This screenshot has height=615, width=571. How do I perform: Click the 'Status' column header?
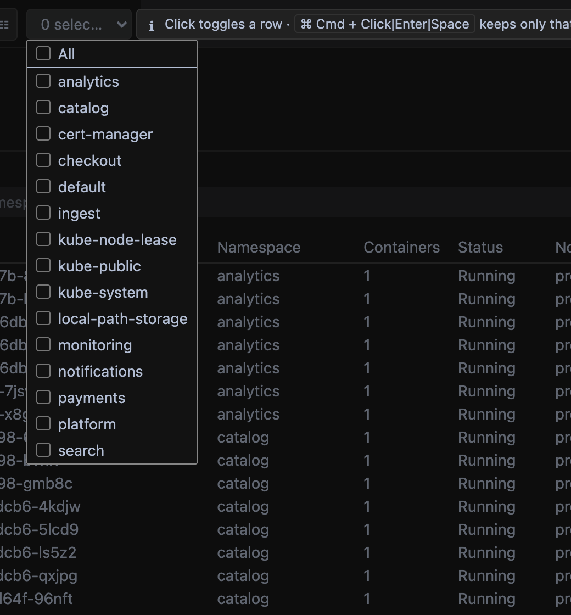(x=480, y=248)
